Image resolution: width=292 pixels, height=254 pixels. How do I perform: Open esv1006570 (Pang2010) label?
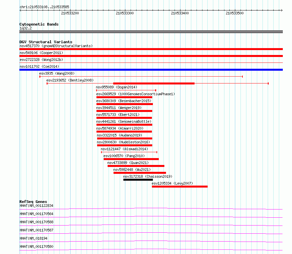click(124, 156)
